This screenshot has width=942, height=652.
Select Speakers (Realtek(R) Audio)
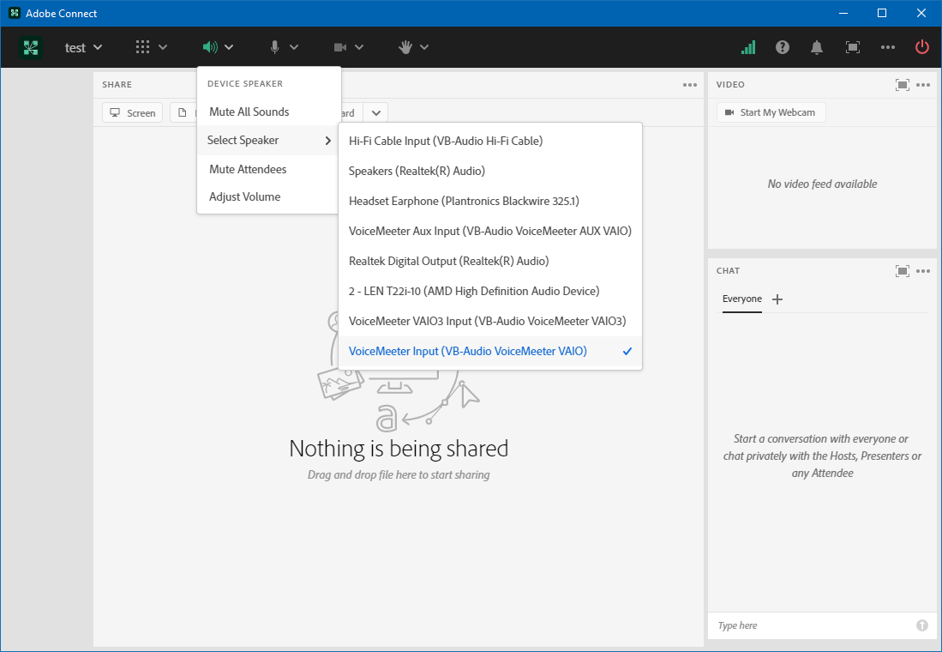pos(490,171)
